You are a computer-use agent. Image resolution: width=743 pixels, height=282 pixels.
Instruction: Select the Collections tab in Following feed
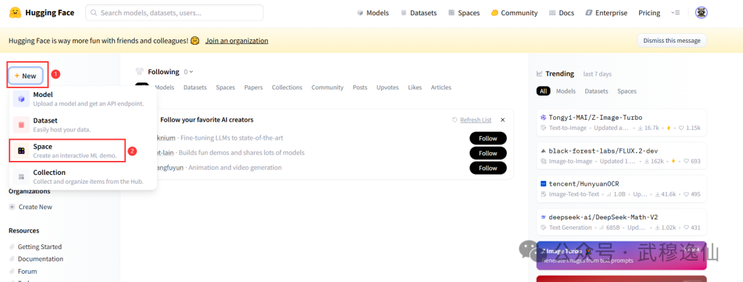[287, 87]
